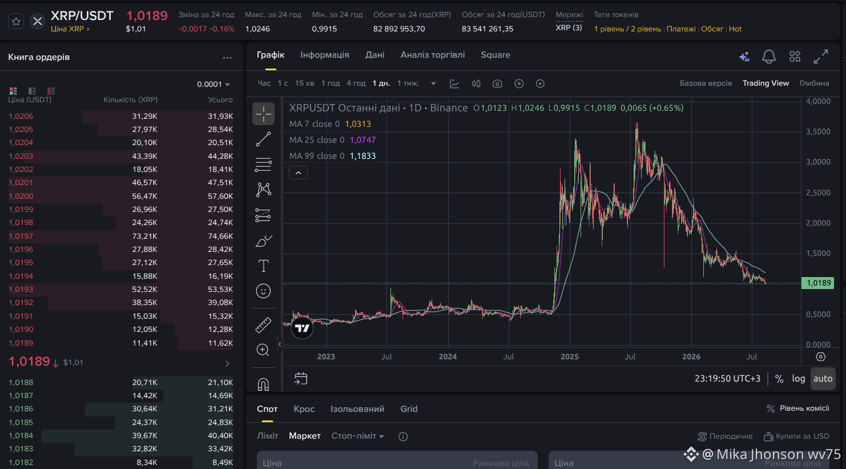Switch to the Інформація tab
Screen dimensions: 846x469
[x=325, y=55]
